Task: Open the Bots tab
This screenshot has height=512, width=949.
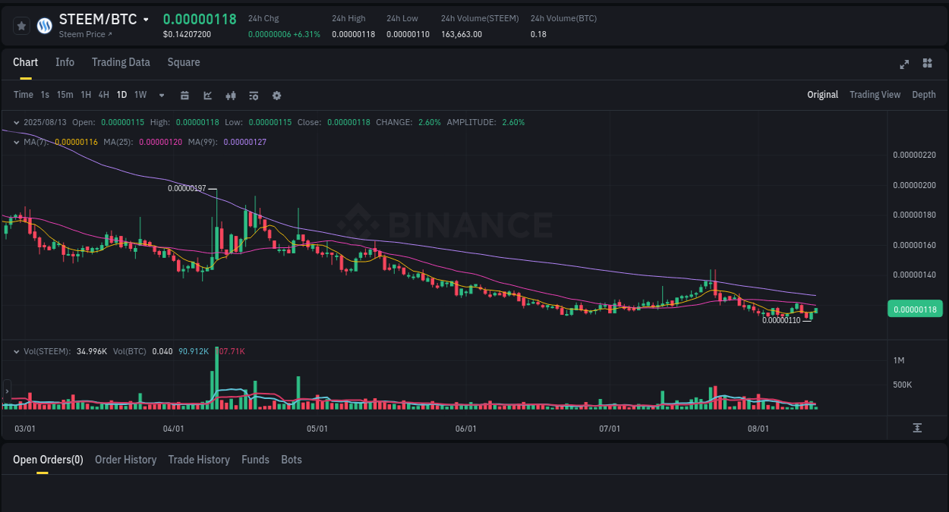Action: [292, 460]
